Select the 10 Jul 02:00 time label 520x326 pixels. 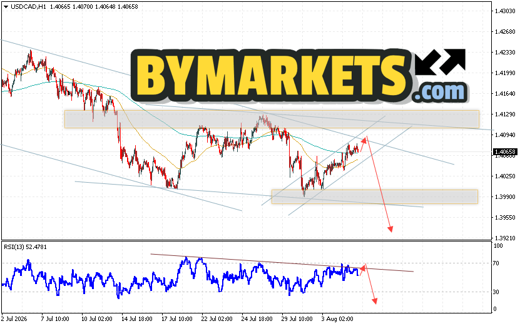pos(96,319)
